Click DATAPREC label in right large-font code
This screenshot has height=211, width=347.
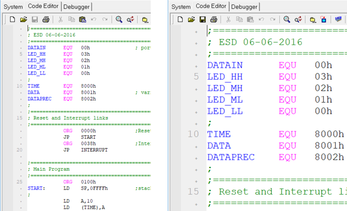point(231,157)
